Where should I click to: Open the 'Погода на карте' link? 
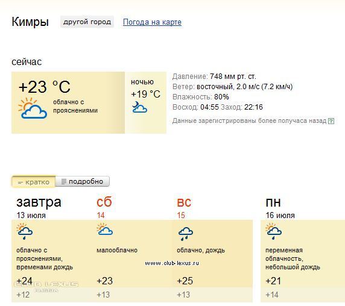click(x=152, y=22)
